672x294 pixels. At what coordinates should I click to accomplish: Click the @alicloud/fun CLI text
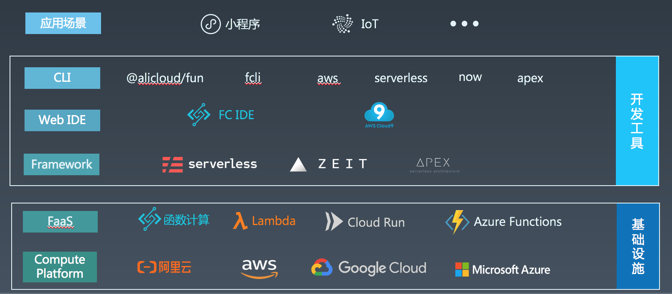point(165,78)
